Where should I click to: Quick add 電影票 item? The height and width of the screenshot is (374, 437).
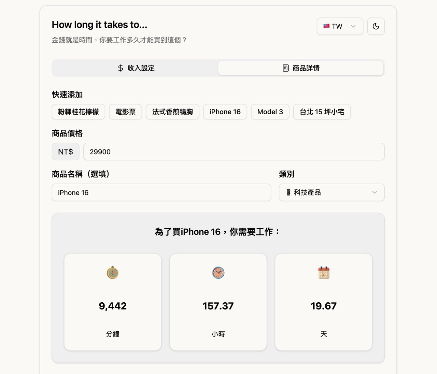125,112
